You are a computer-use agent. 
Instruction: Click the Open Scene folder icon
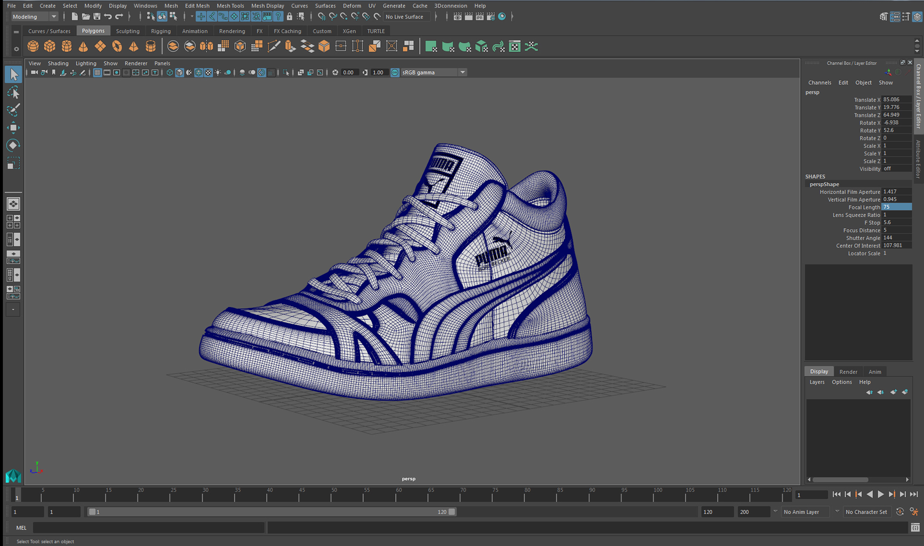(x=86, y=16)
